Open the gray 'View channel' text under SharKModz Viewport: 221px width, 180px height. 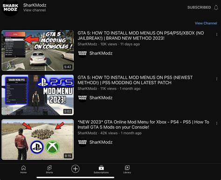pos(35,10)
